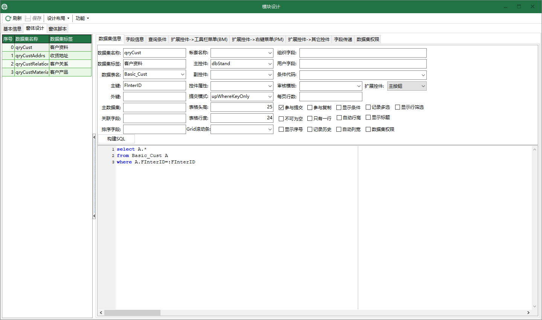This screenshot has height=320, width=542.
Task: Click the horizontal scrollbar thumb in SQL editor
Action: (x=132, y=313)
